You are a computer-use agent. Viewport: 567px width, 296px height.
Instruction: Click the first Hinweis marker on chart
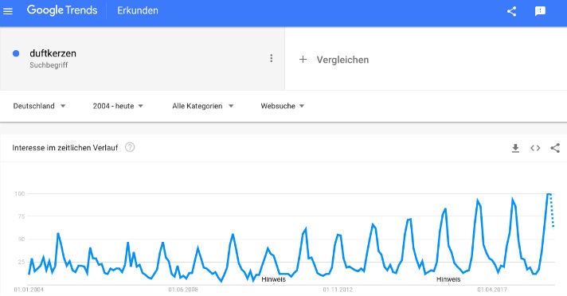pyautogui.click(x=273, y=279)
